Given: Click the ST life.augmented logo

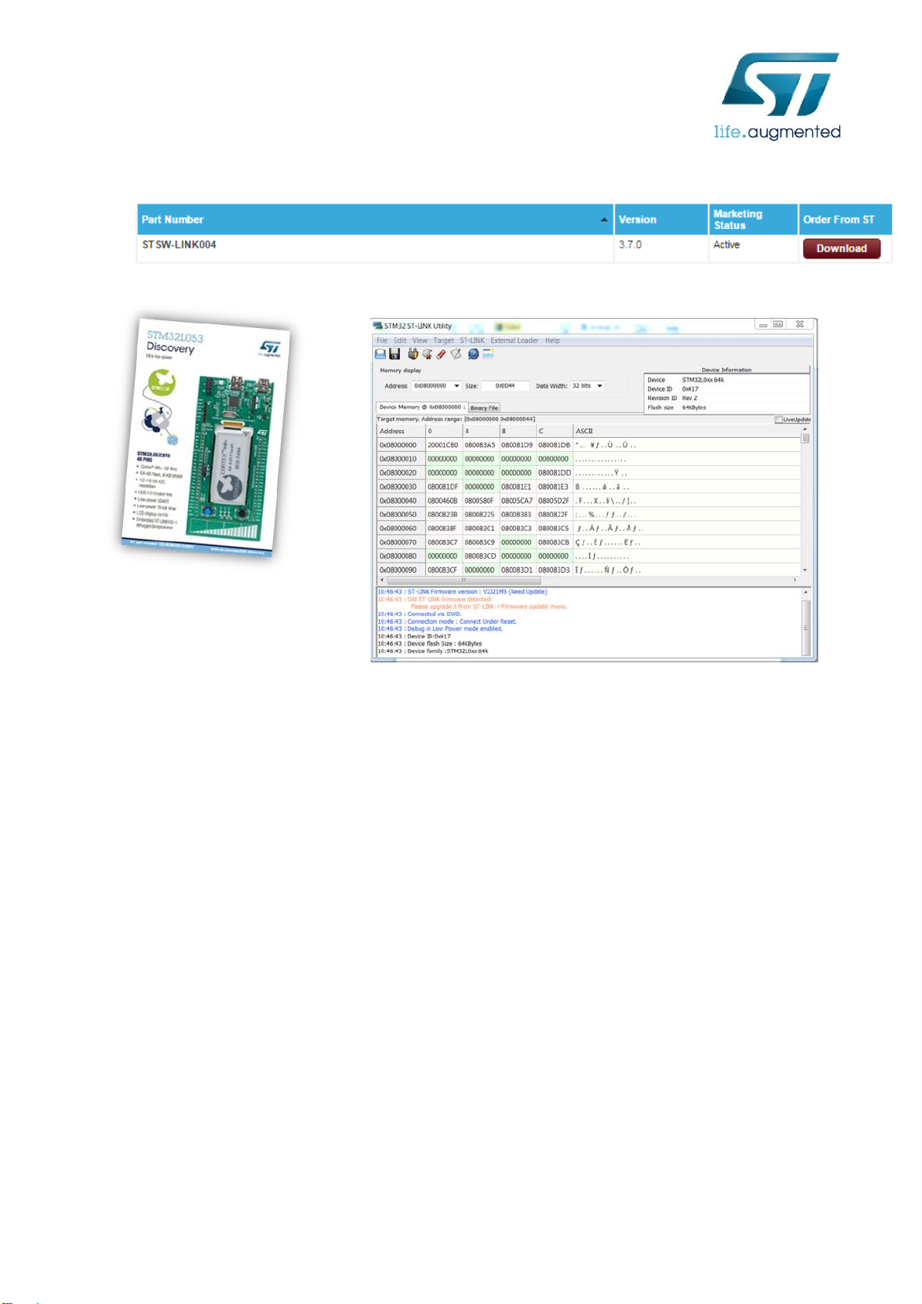Looking at the screenshot, I should [777, 96].
